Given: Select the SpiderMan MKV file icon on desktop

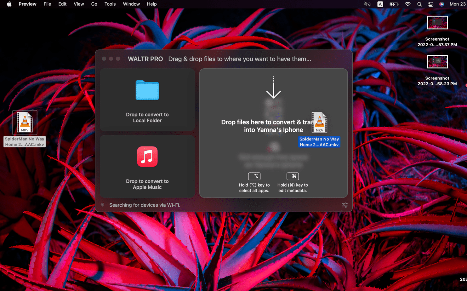Looking at the screenshot, I should tap(25, 123).
